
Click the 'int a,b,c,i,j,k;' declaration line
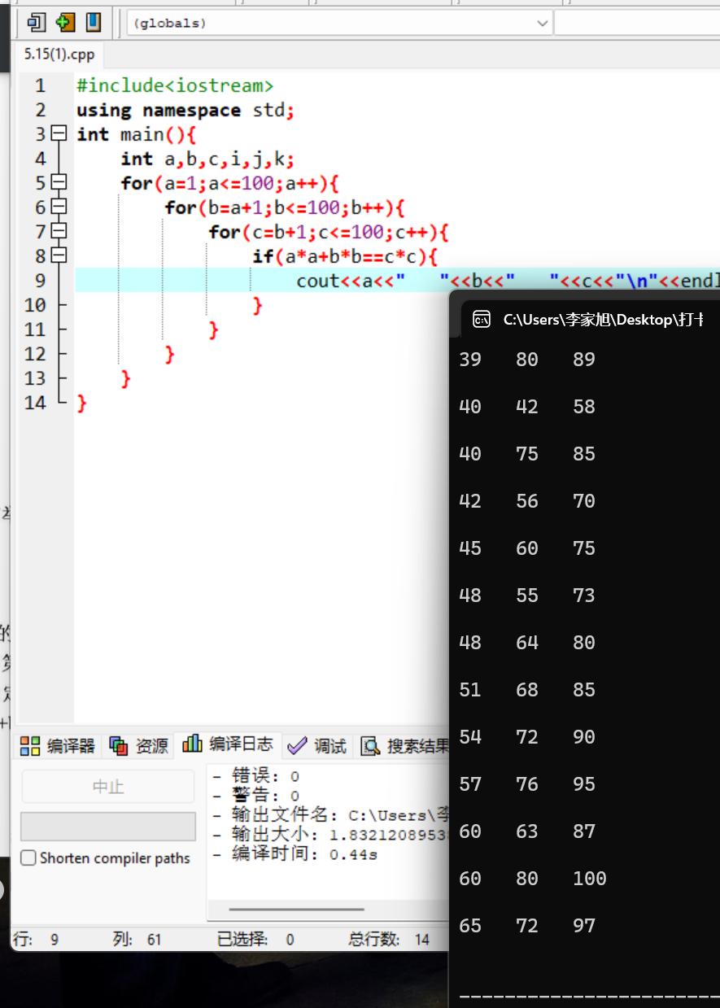point(207,159)
